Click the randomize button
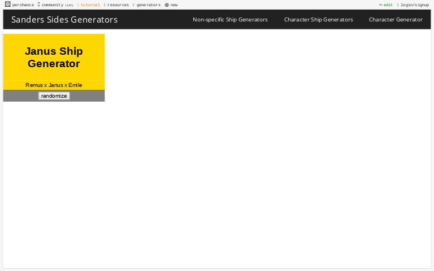Image resolution: width=434 pixels, height=271 pixels. tap(54, 96)
